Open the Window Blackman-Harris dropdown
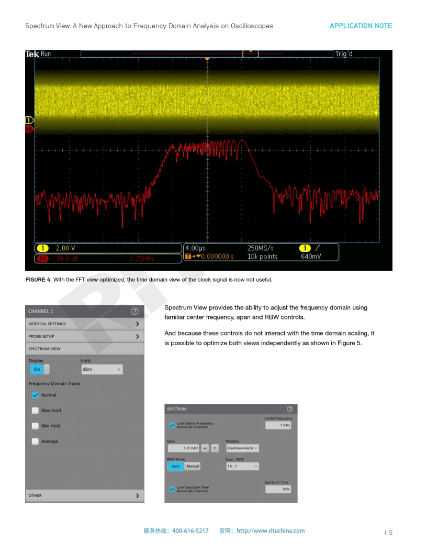The width and height of the screenshot is (427, 553). click(x=242, y=448)
